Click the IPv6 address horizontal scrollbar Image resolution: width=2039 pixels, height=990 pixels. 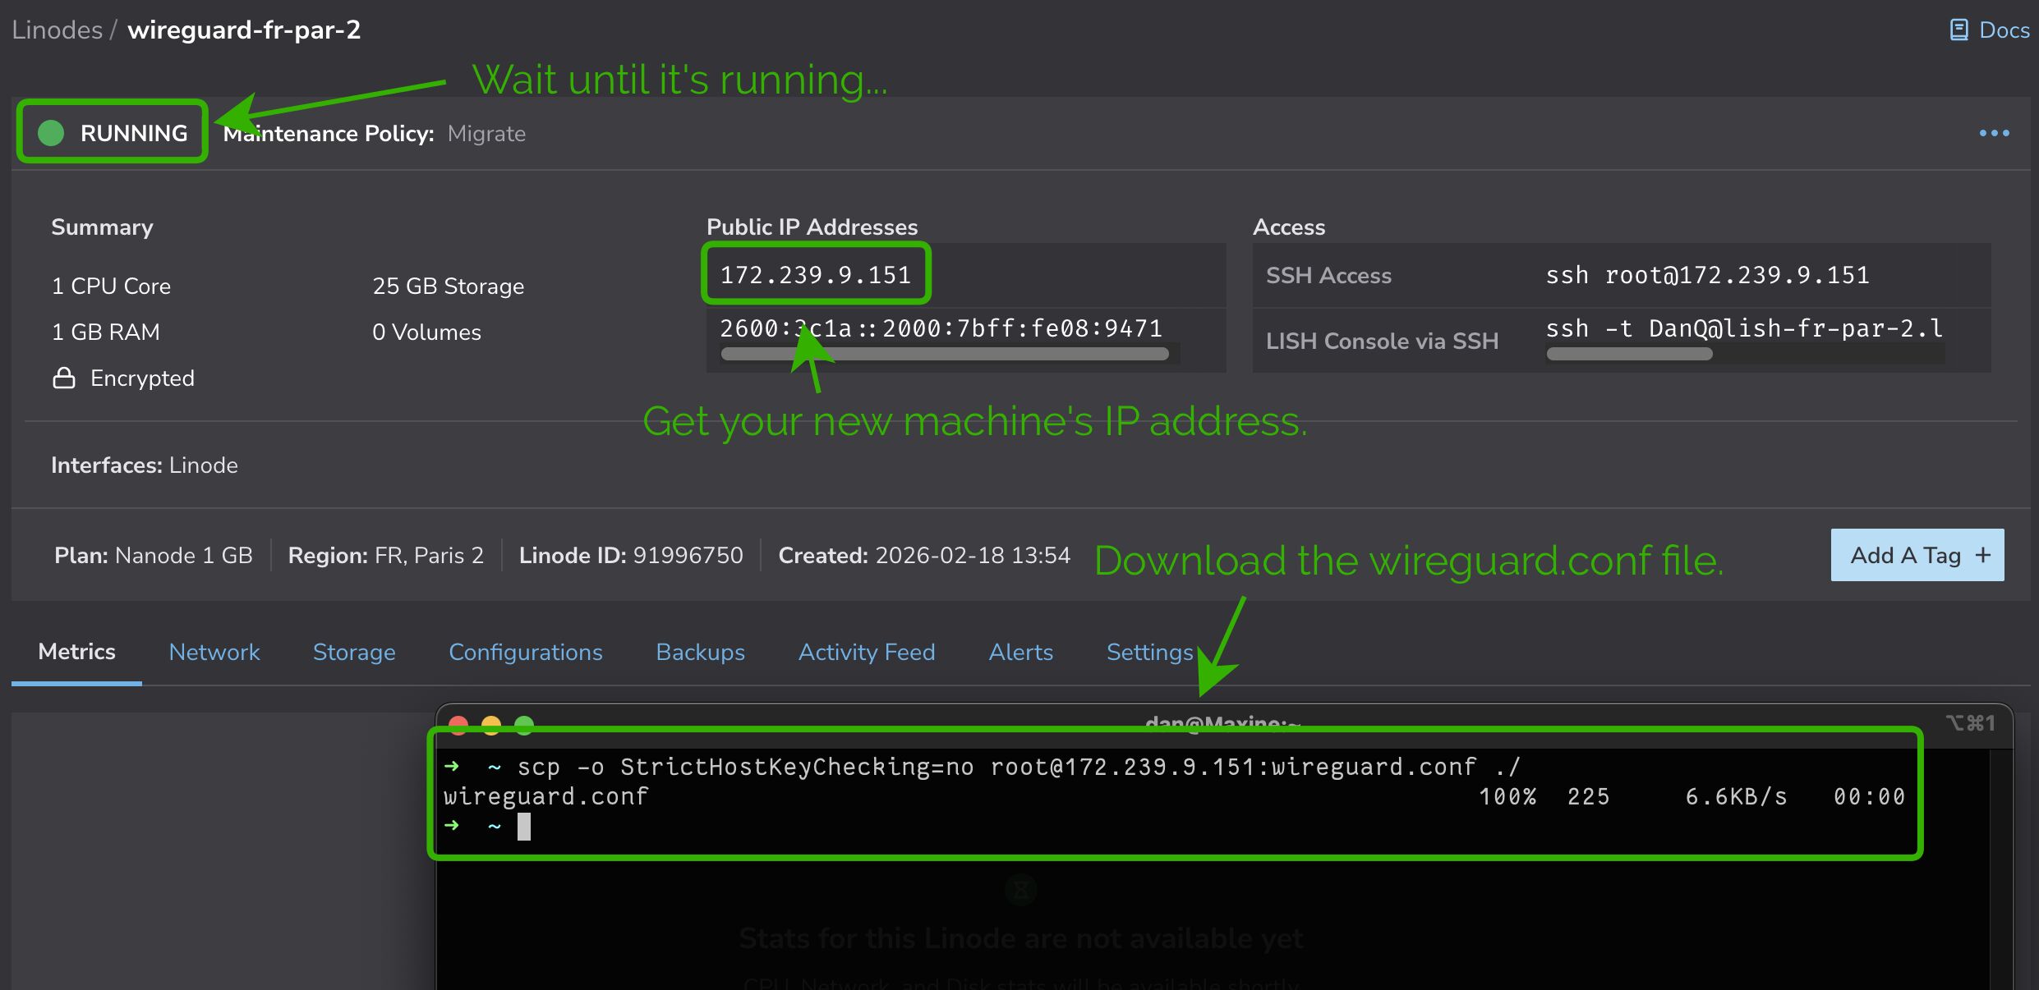tap(945, 354)
